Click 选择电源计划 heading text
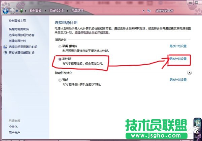 pyautogui.click(x=66, y=23)
